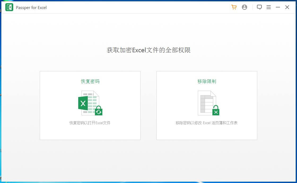The width and height of the screenshot is (297, 183).
Task: Open the user account profile icon
Action: (244, 7)
